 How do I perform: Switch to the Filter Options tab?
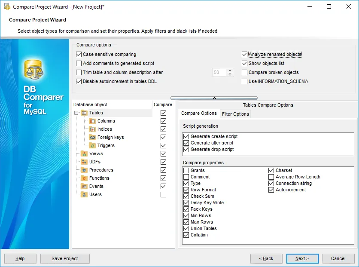[x=235, y=114]
